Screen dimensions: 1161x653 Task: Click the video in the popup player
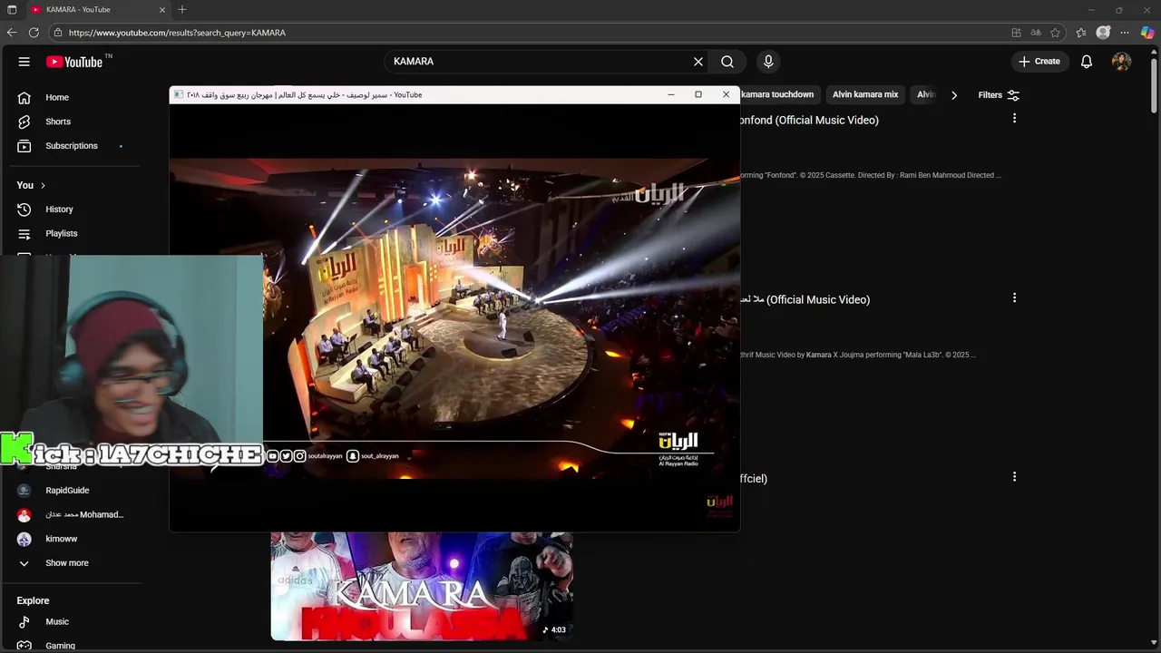click(454, 317)
